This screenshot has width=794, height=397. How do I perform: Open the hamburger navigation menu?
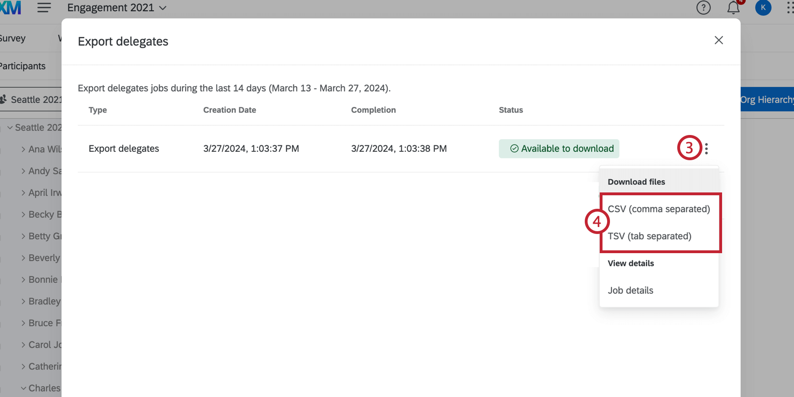[x=44, y=8]
